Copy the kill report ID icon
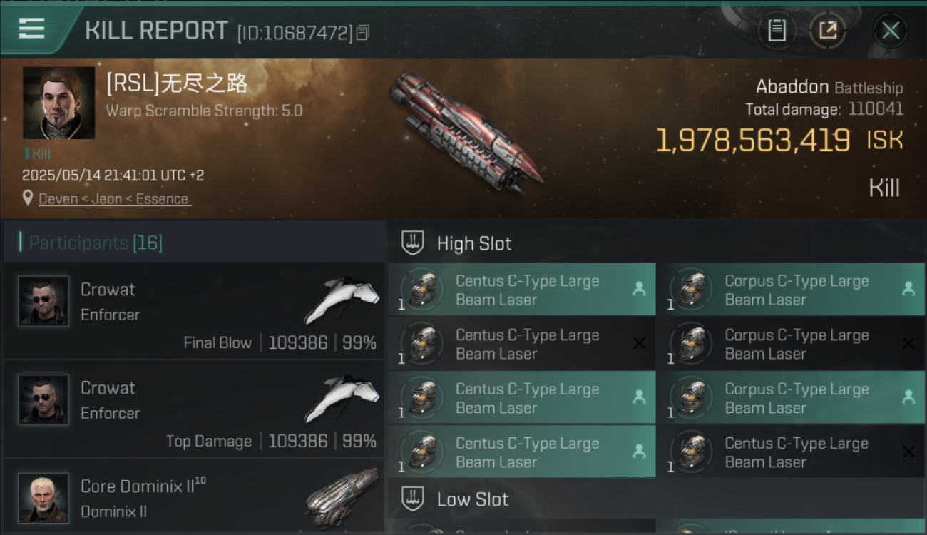 coord(363,33)
